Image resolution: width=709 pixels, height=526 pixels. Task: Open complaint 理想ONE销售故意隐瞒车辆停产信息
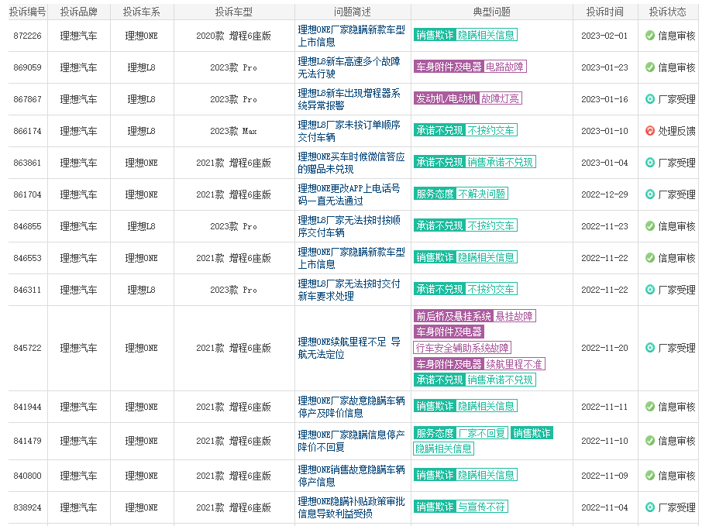coord(351,476)
